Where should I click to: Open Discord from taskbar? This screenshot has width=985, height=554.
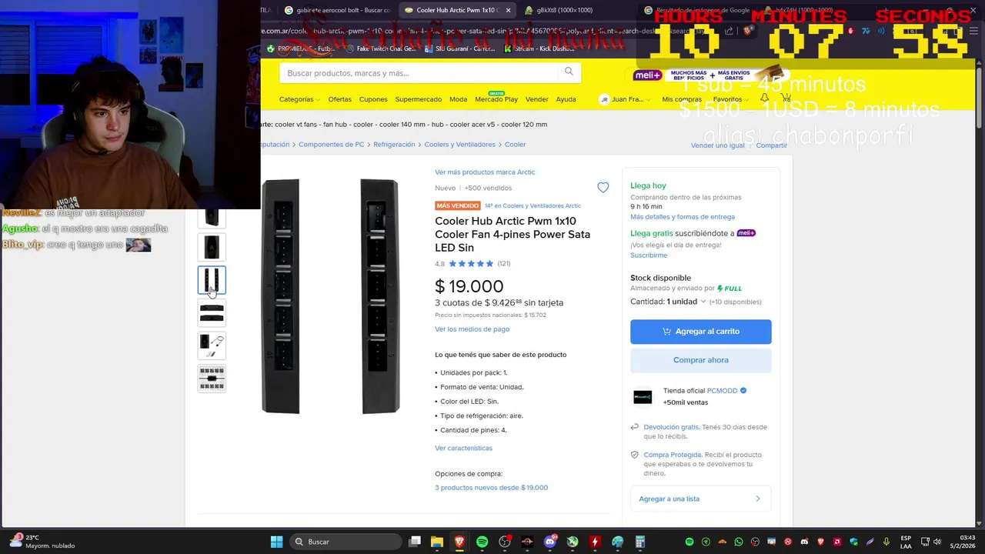click(549, 542)
